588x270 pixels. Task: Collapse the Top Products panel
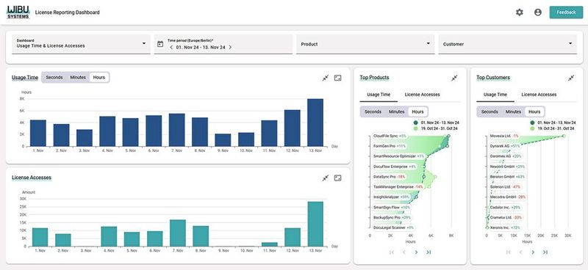[454, 78]
